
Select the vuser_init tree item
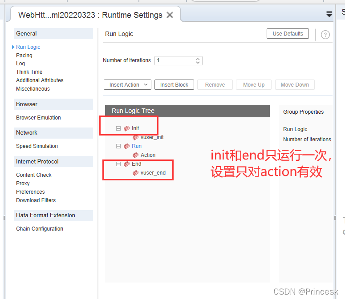(x=152, y=137)
